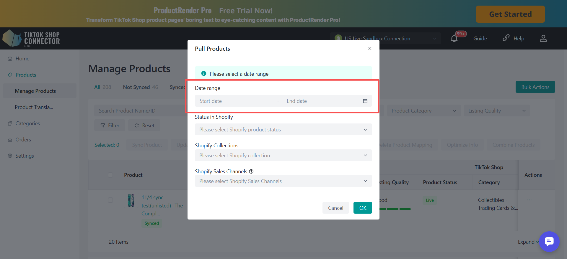
Task: Open the notifications bell
Action: 454,39
